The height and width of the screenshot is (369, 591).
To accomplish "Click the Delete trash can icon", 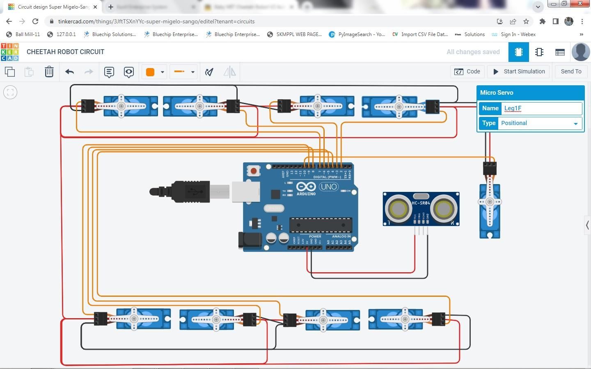I will [x=49, y=72].
